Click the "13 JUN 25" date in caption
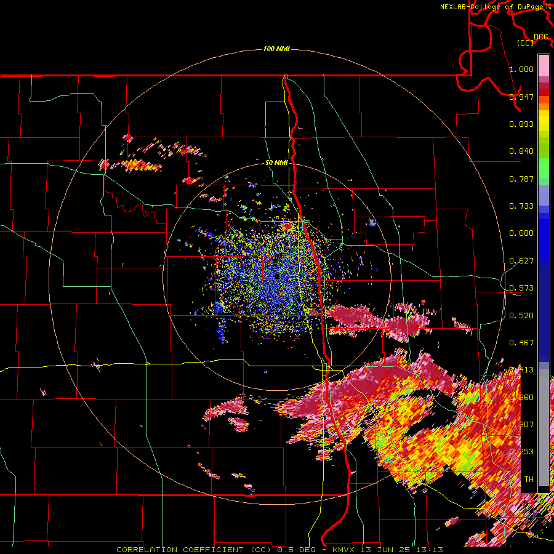The height and width of the screenshot is (554, 554). tap(385, 550)
